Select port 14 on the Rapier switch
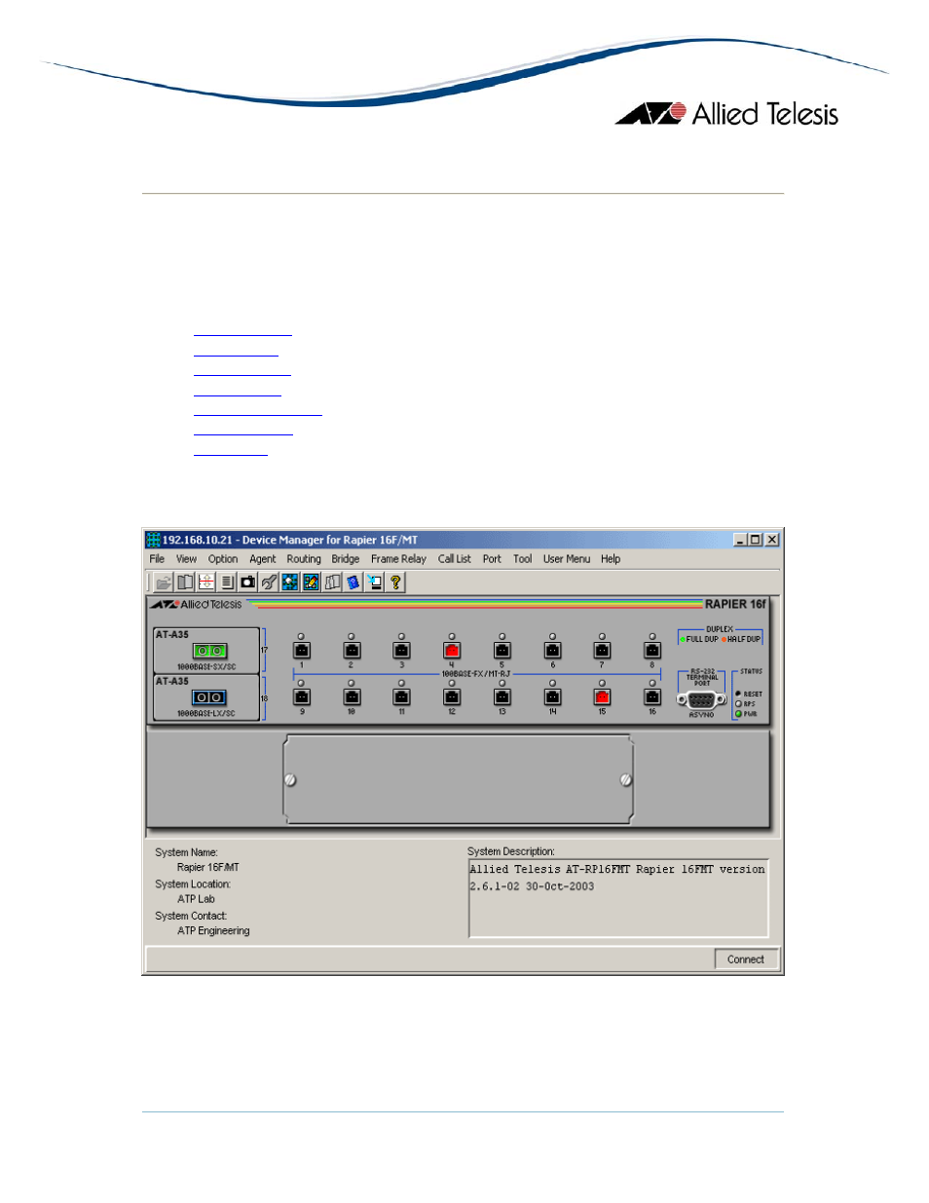The height and width of the screenshot is (1203, 929). coord(552,696)
